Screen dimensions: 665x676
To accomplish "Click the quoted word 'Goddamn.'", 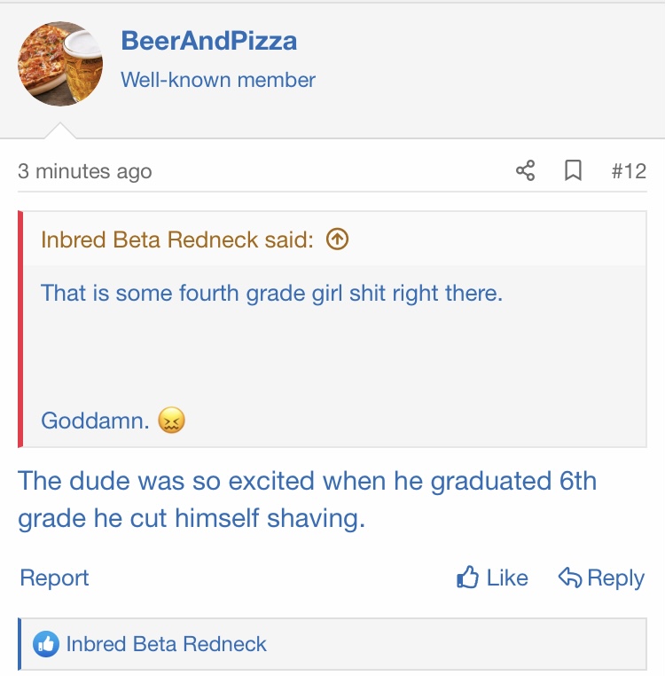I will tap(95, 420).
